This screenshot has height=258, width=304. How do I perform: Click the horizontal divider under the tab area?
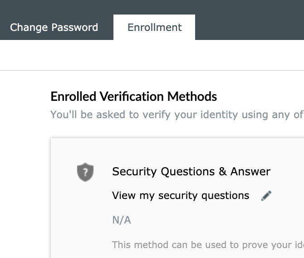tap(152, 70)
